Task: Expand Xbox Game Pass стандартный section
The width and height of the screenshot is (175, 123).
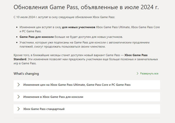Action: click(87, 109)
